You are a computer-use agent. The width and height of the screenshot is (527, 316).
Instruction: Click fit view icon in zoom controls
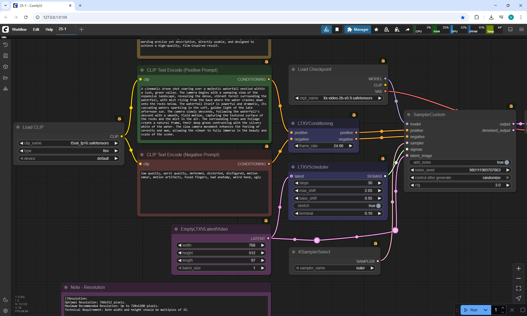click(518, 288)
